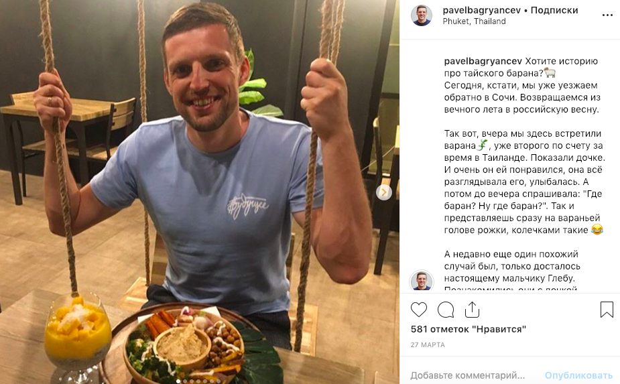The height and width of the screenshot is (384, 620).
Task: Go to next photo with arrow
Action: point(383,192)
